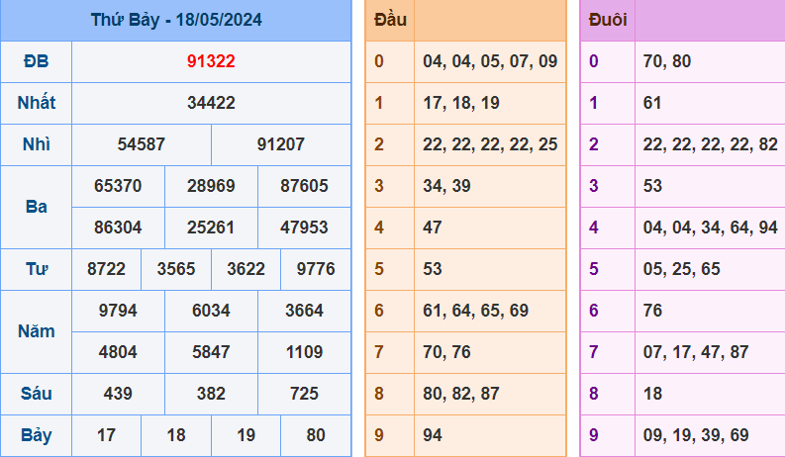Click fourth prize number 8722

pyautogui.click(x=106, y=269)
